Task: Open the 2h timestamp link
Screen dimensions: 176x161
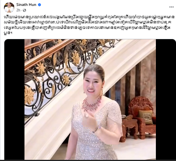Action: (18, 10)
